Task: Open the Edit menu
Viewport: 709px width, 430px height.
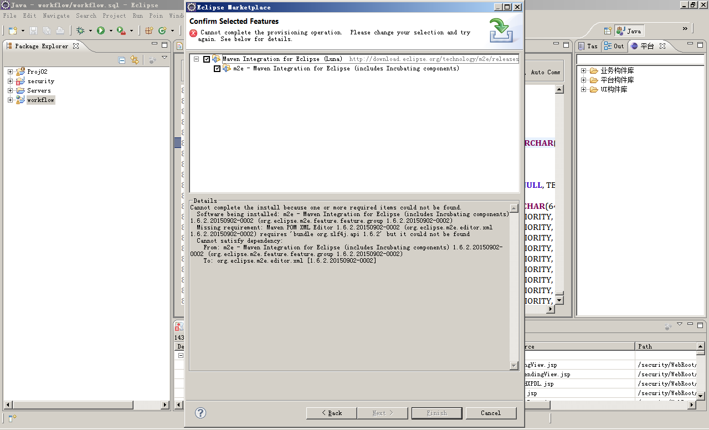Action: click(x=29, y=16)
